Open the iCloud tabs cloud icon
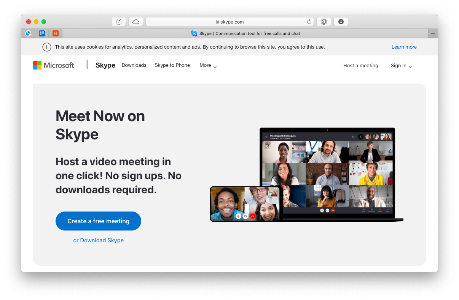 [135, 22]
